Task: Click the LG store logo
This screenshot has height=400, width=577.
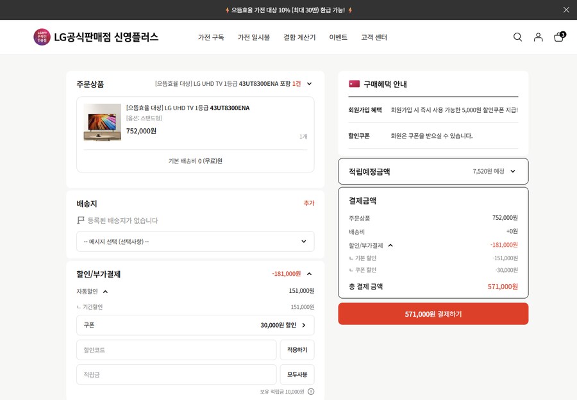Action: point(96,37)
